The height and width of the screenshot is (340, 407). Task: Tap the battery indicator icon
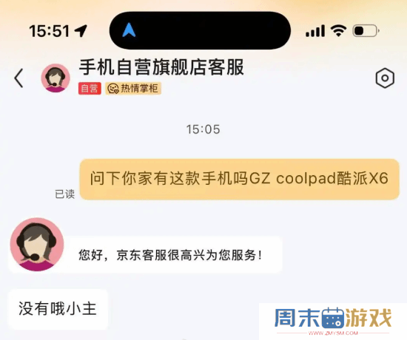click(366, 31)
